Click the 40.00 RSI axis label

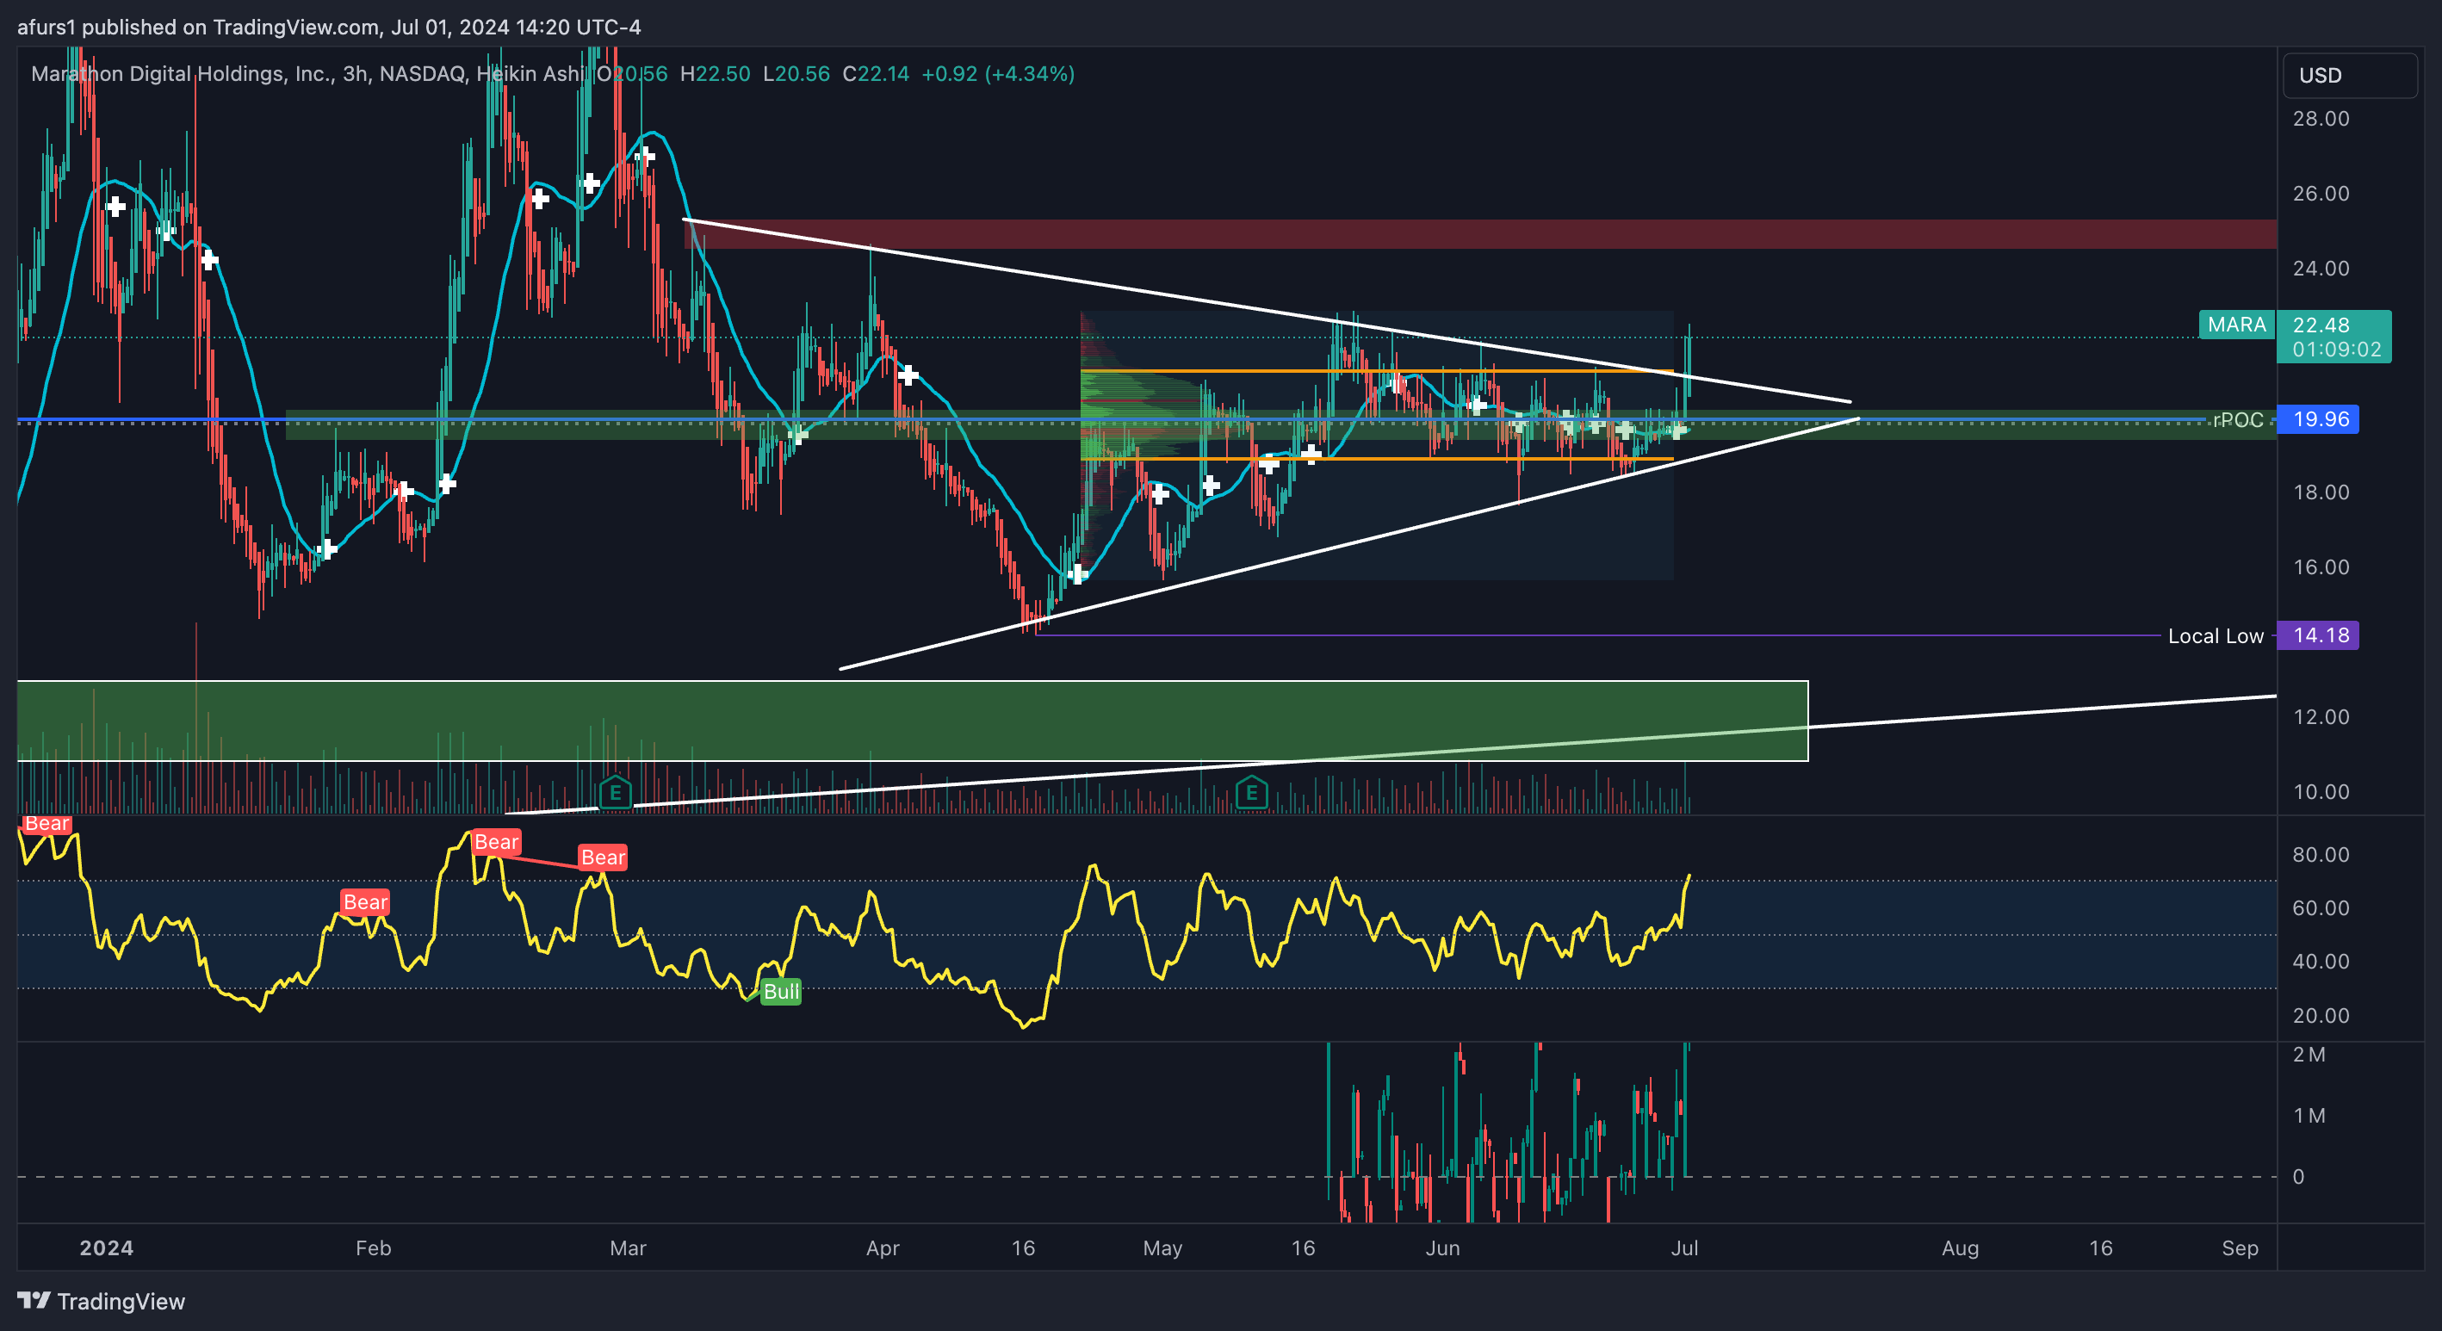[2321, 962]
